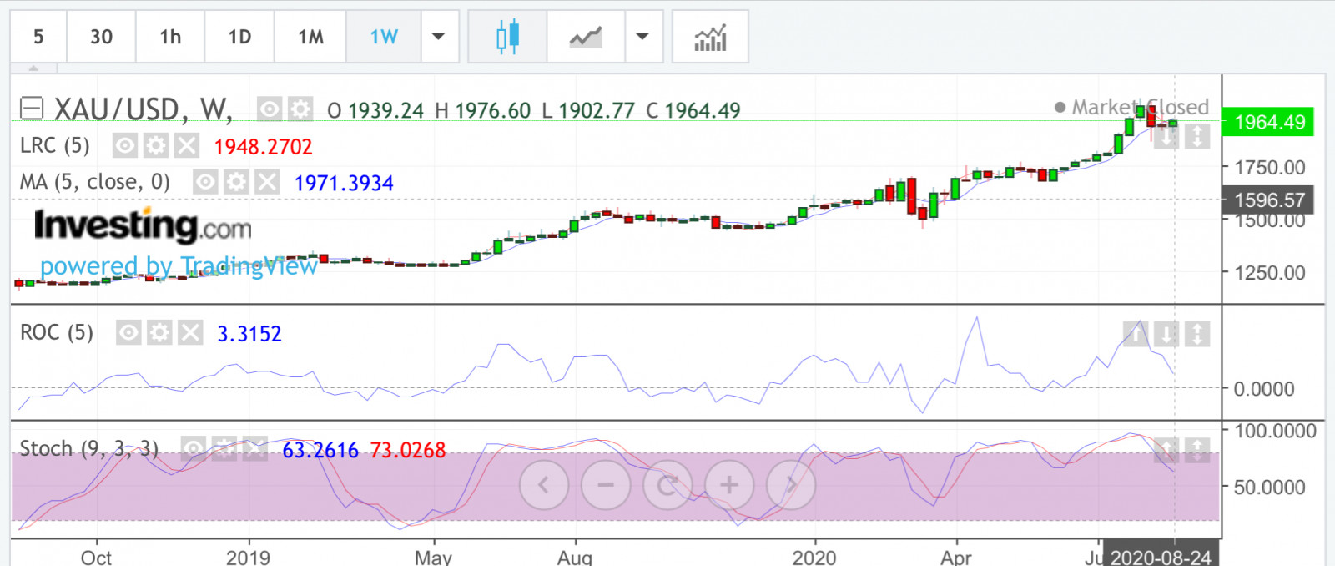
Task: Toggle visibility of XAU/USD series eye
Action: click(269, 109)
